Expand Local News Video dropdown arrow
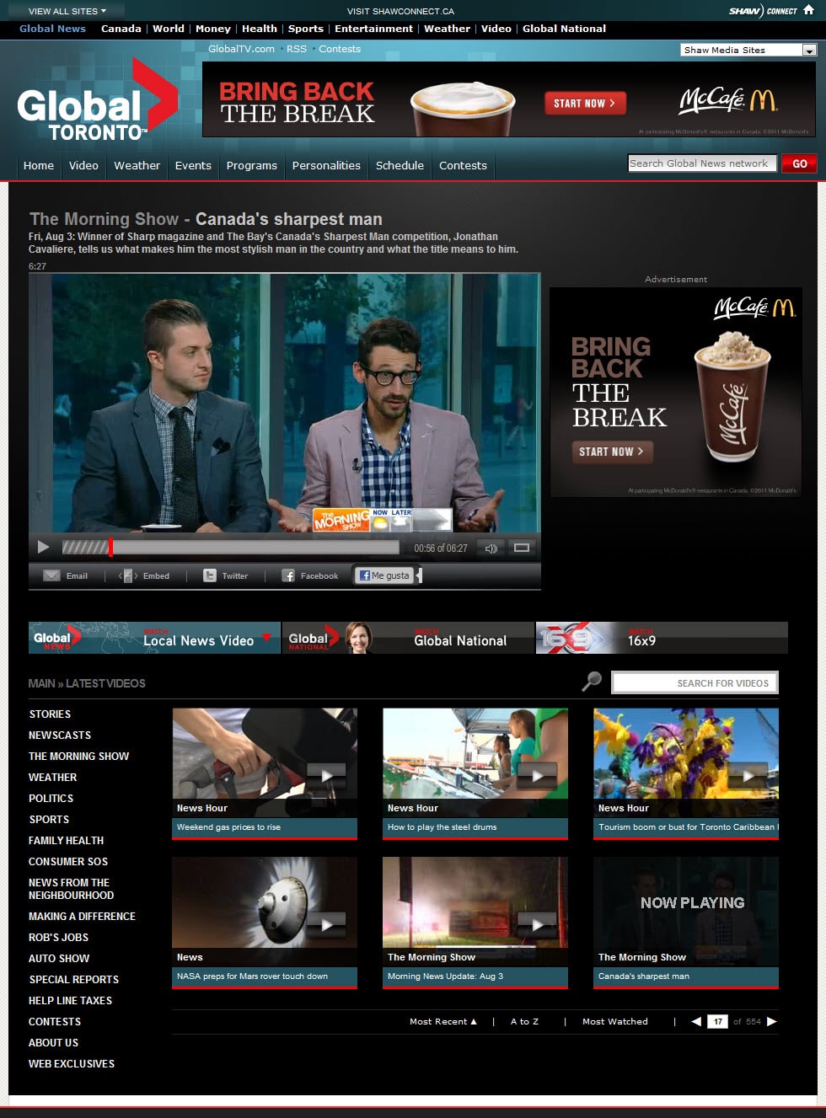 266,638
